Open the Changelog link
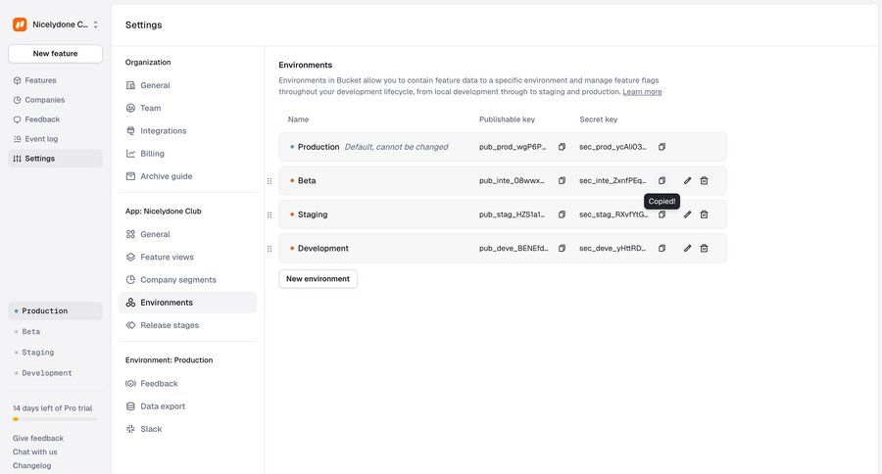The width and height of the screenshot is (882, 474). click(32, 465)
